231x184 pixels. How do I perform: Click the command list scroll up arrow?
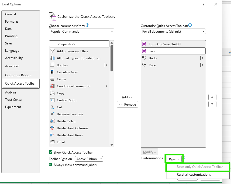point(112,43)
